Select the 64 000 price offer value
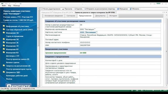The height and width of the screenshot is (94, 168). click(83, 53)
